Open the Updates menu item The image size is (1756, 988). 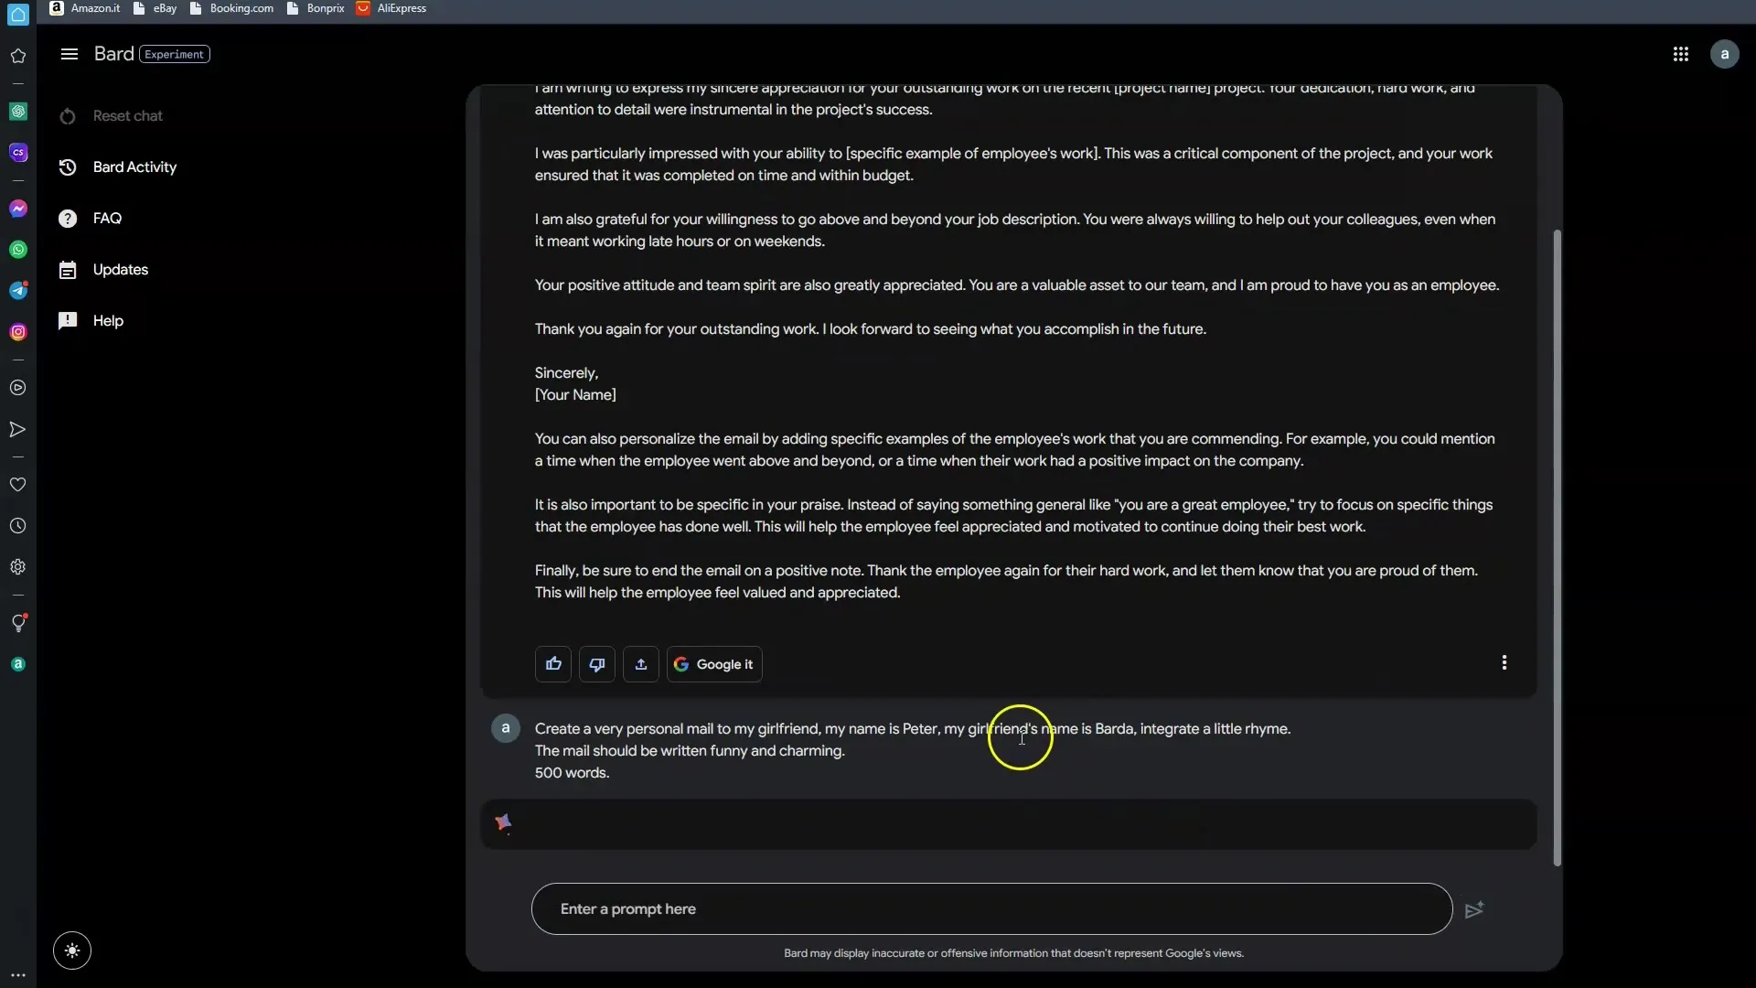pos(120,270)
